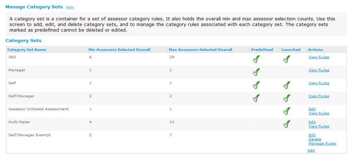The width and height of the screenshot is (352, 159).
Task: Delete the Self/Manager Exempt category set
Action: click(315, 139)
